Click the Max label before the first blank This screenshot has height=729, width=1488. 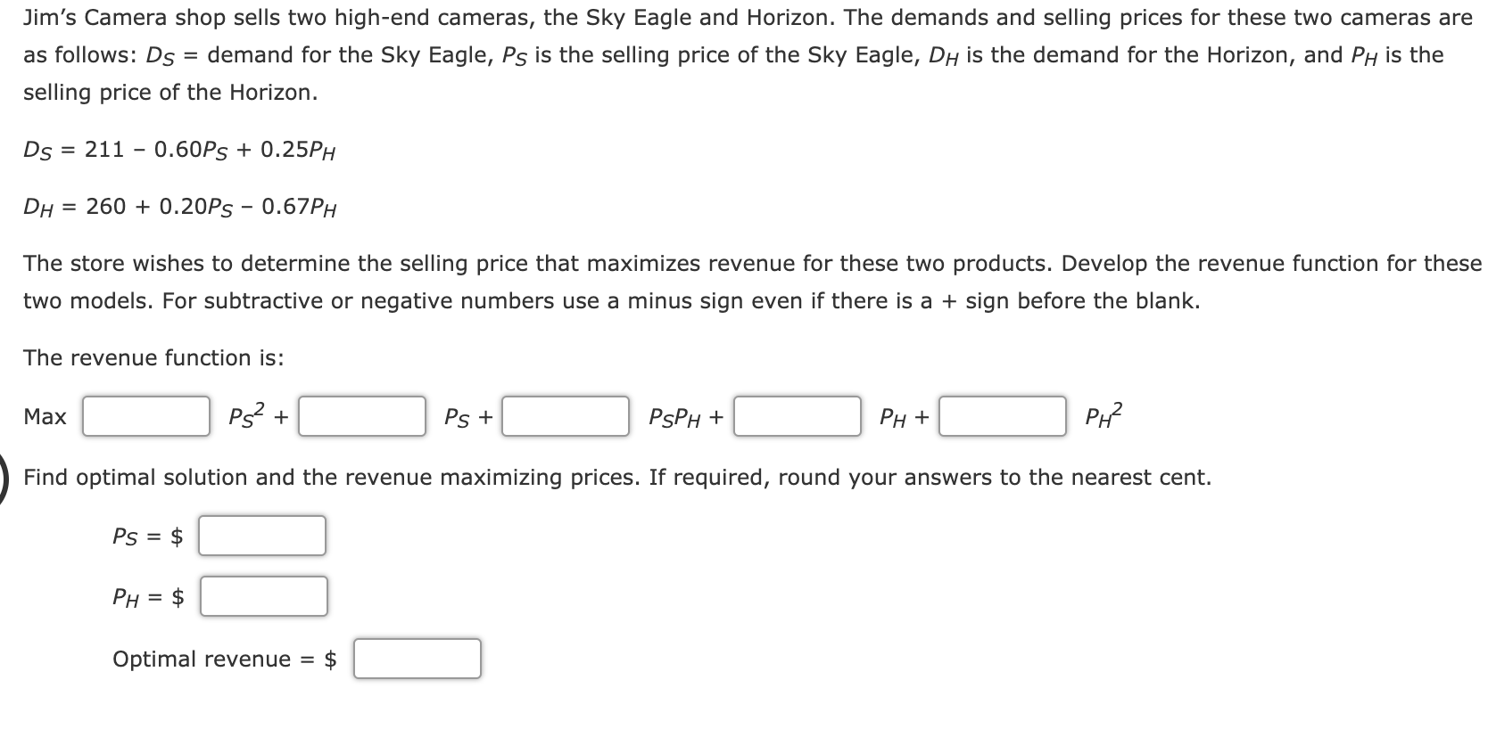(x=45, y=416)
